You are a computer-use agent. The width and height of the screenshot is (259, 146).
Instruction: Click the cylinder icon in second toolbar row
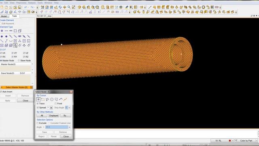[x=143, y=12]
